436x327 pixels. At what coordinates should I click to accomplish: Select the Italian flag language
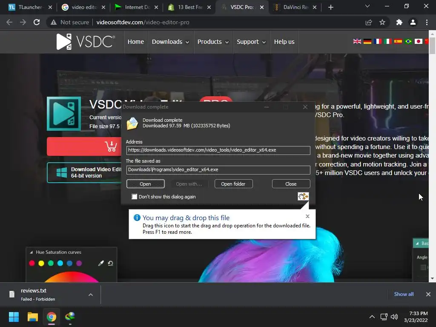pos(388,41)
